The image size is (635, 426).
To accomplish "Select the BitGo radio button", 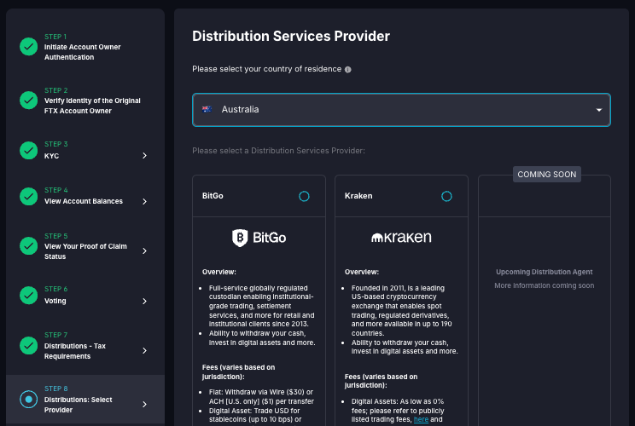I will coord(304,197).
